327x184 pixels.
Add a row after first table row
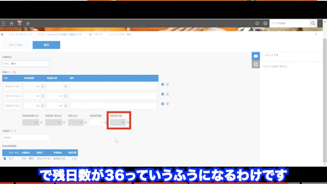click(x=163, y=85)
